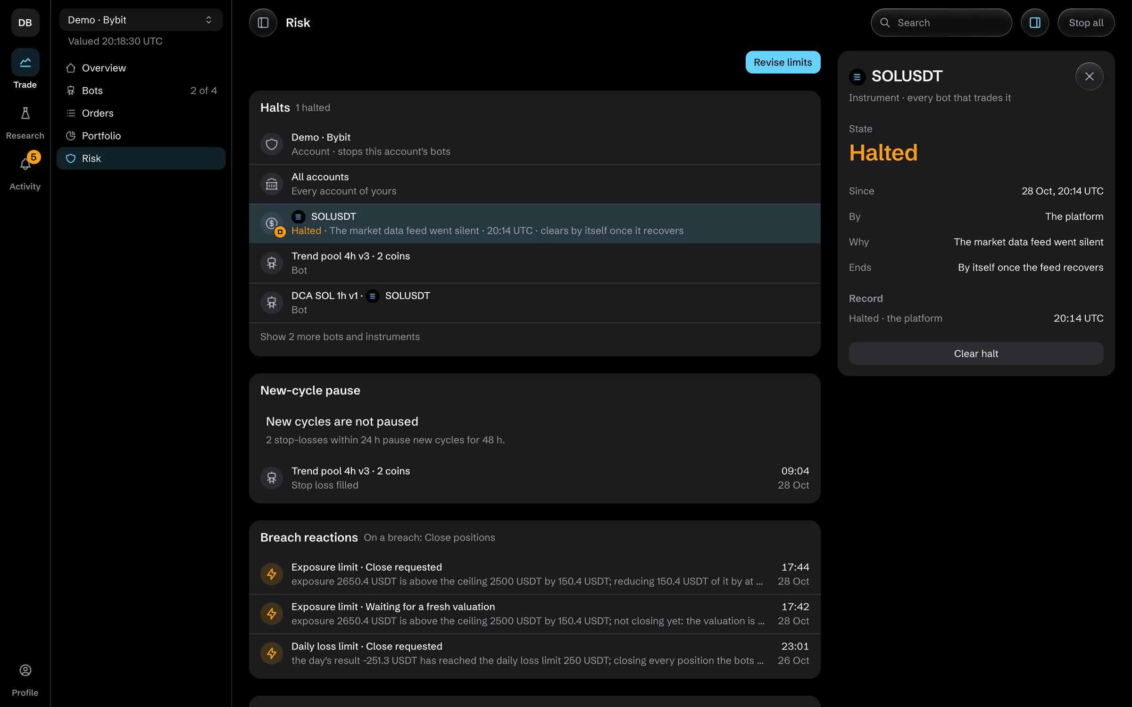Click the Valued 20:18:30 UTC text

[115, 41]
